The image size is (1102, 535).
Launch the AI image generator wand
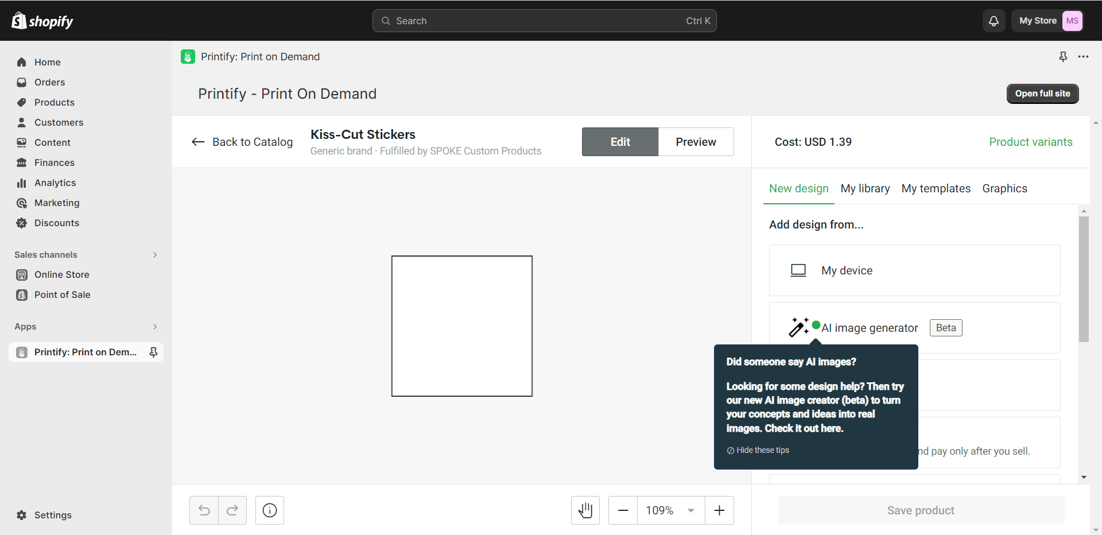point(798,327)
